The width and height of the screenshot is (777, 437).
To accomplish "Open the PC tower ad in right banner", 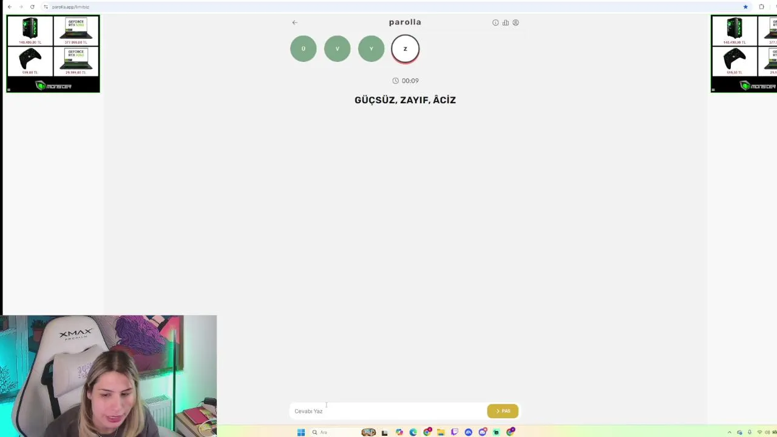I will (x=735, y=31).
